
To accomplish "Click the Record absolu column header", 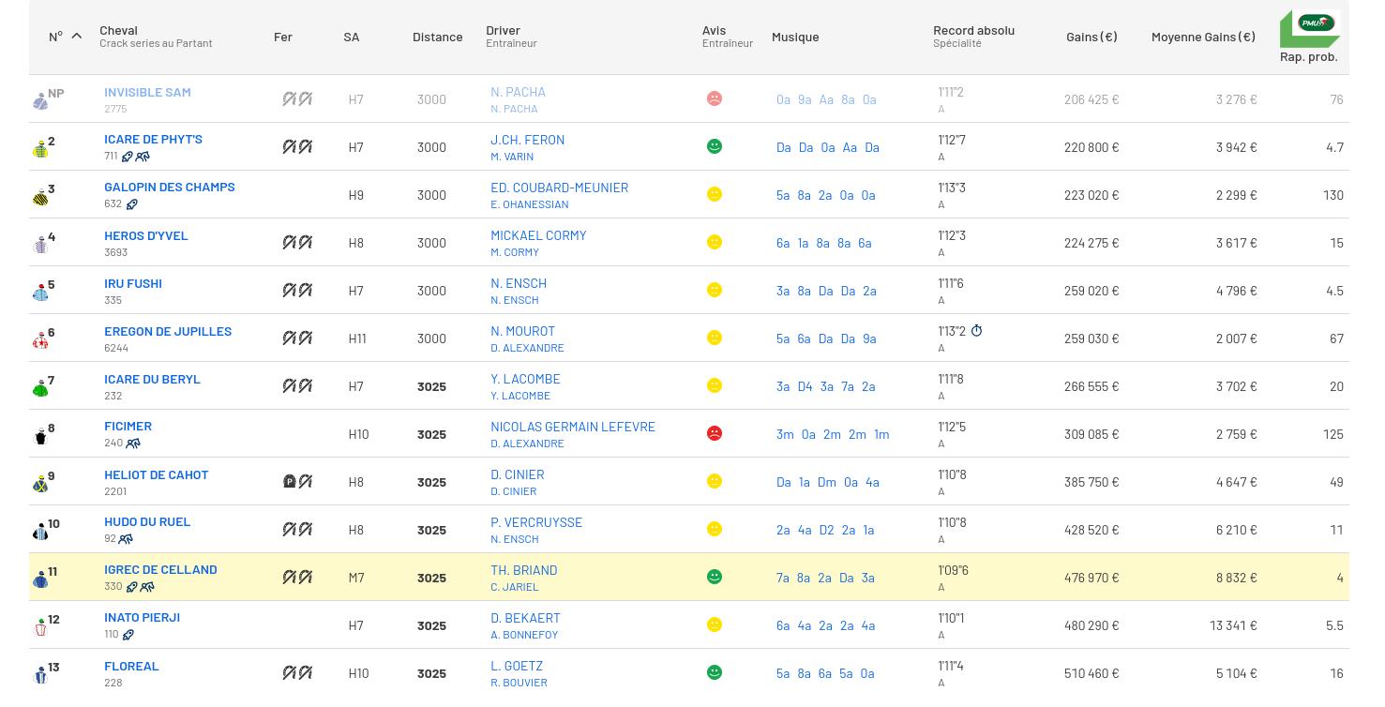I will point(973,30).
